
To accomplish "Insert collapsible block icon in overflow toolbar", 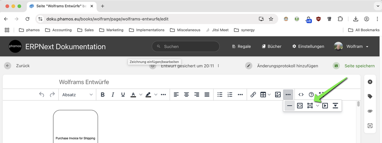I will coord(335,105).
